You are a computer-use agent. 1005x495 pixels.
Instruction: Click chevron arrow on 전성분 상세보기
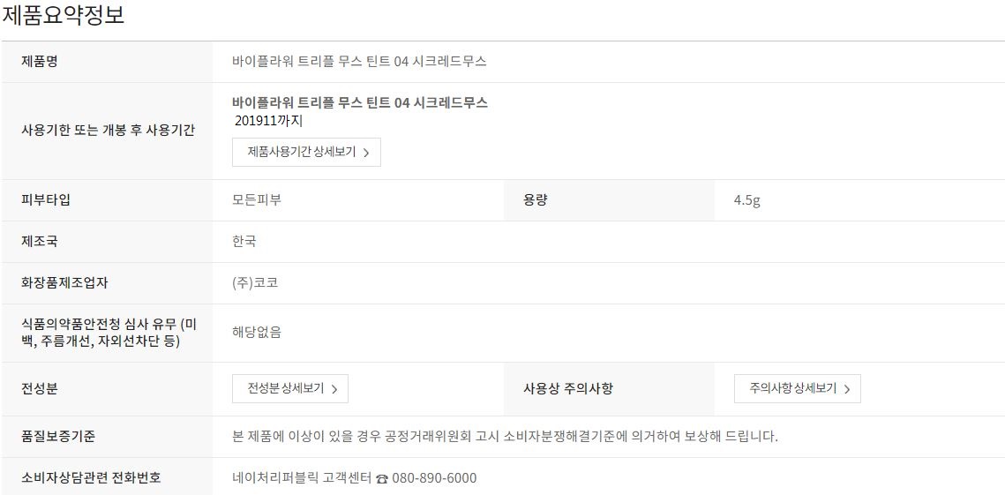(334, 389)
